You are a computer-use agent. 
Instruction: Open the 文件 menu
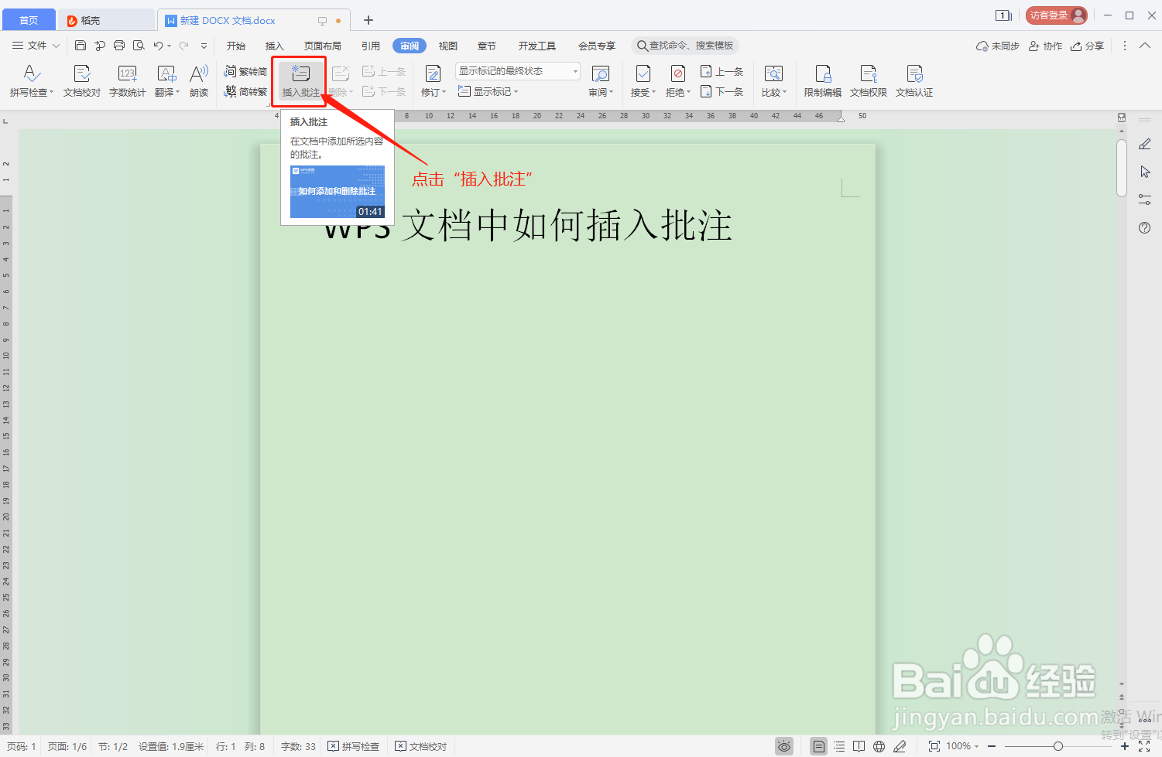36,46
